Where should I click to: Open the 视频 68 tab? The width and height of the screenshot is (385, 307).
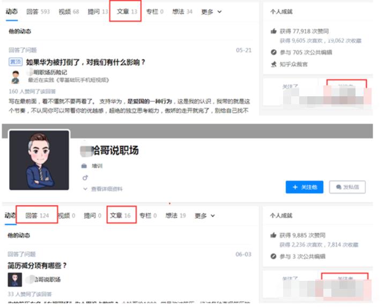point(69,12)
